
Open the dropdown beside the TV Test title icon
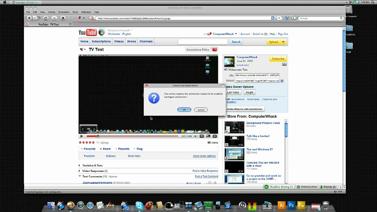tap(85, 49)
